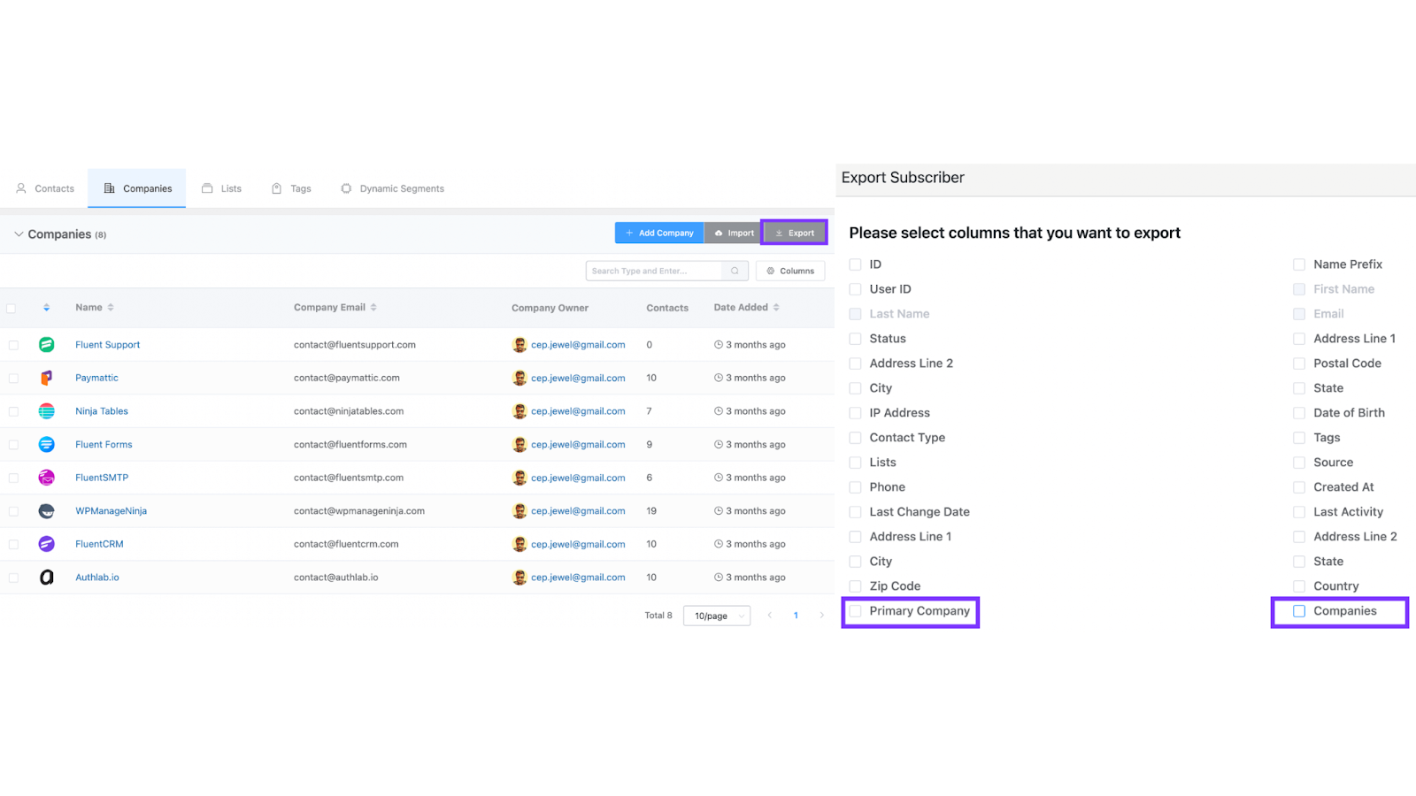Select the Paymattic row checkbox

pyautogui.click(x=13, y=379)
